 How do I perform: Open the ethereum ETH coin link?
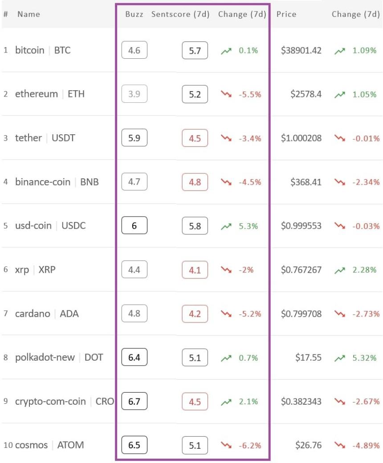(49, 94)
